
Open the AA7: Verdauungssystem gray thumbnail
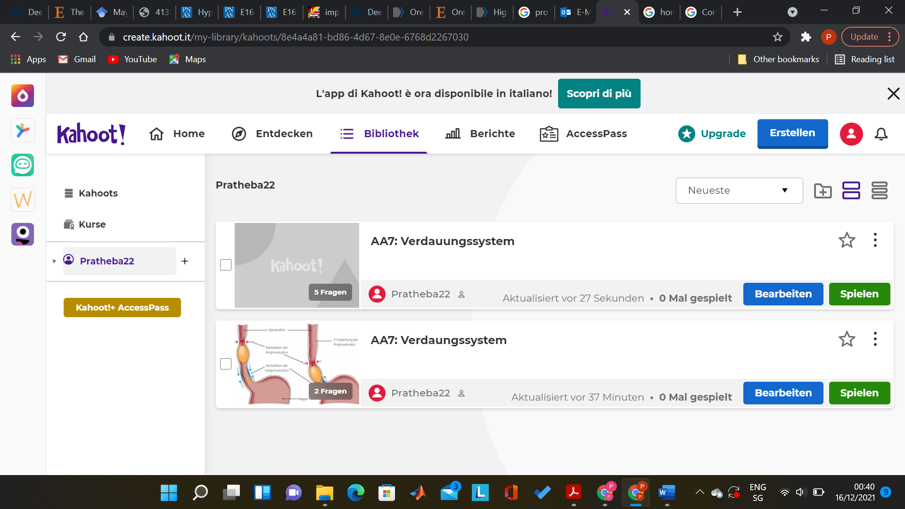pyautogui.click(x=297, y=265)
